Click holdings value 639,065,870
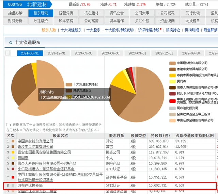 [x=158, y=141]
